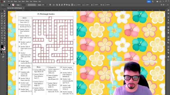Viewport: 170px width, 95px height.
Task: Select the Symbol Sprayer tool
Action: click(x=2, y=38)
